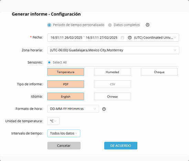
Task: Click the Cancelar button
Action: tap(64, 146)
